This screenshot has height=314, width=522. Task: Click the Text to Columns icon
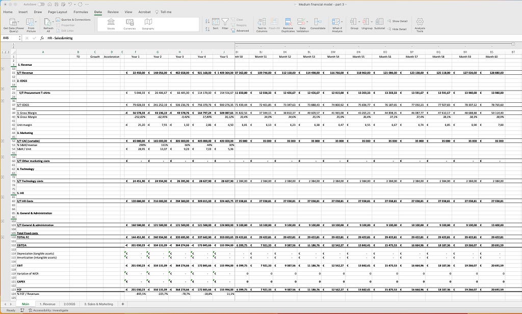coord(262,22)
